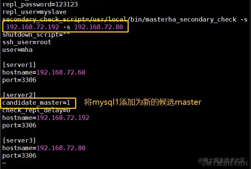Click the [server1] section header
The height and width of the screenshot is (169, 251).
coord(19,65)
